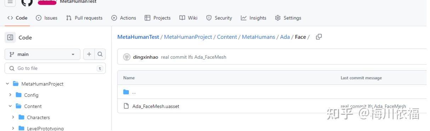
Task: Copy the file path with copy icon
Action: (x=319, y=37)
